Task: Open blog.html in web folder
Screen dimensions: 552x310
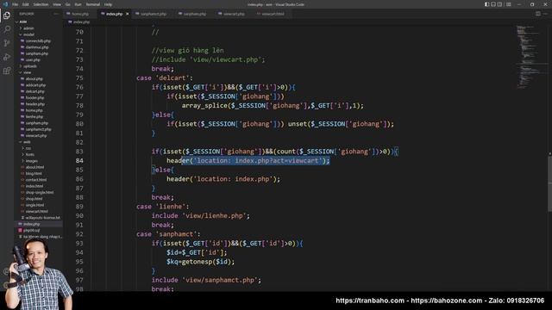Action: [x=34, y=174]
